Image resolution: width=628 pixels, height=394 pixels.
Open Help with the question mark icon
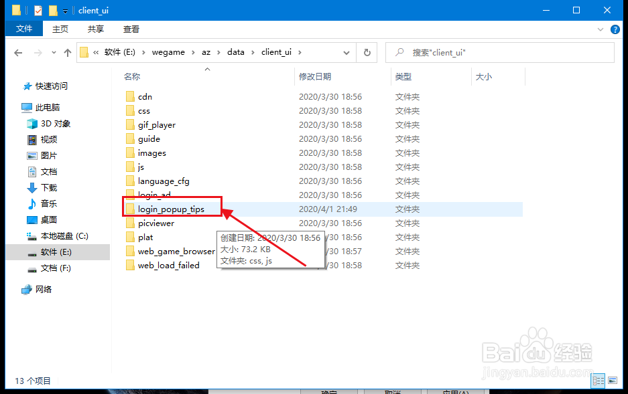coord(615,29)
